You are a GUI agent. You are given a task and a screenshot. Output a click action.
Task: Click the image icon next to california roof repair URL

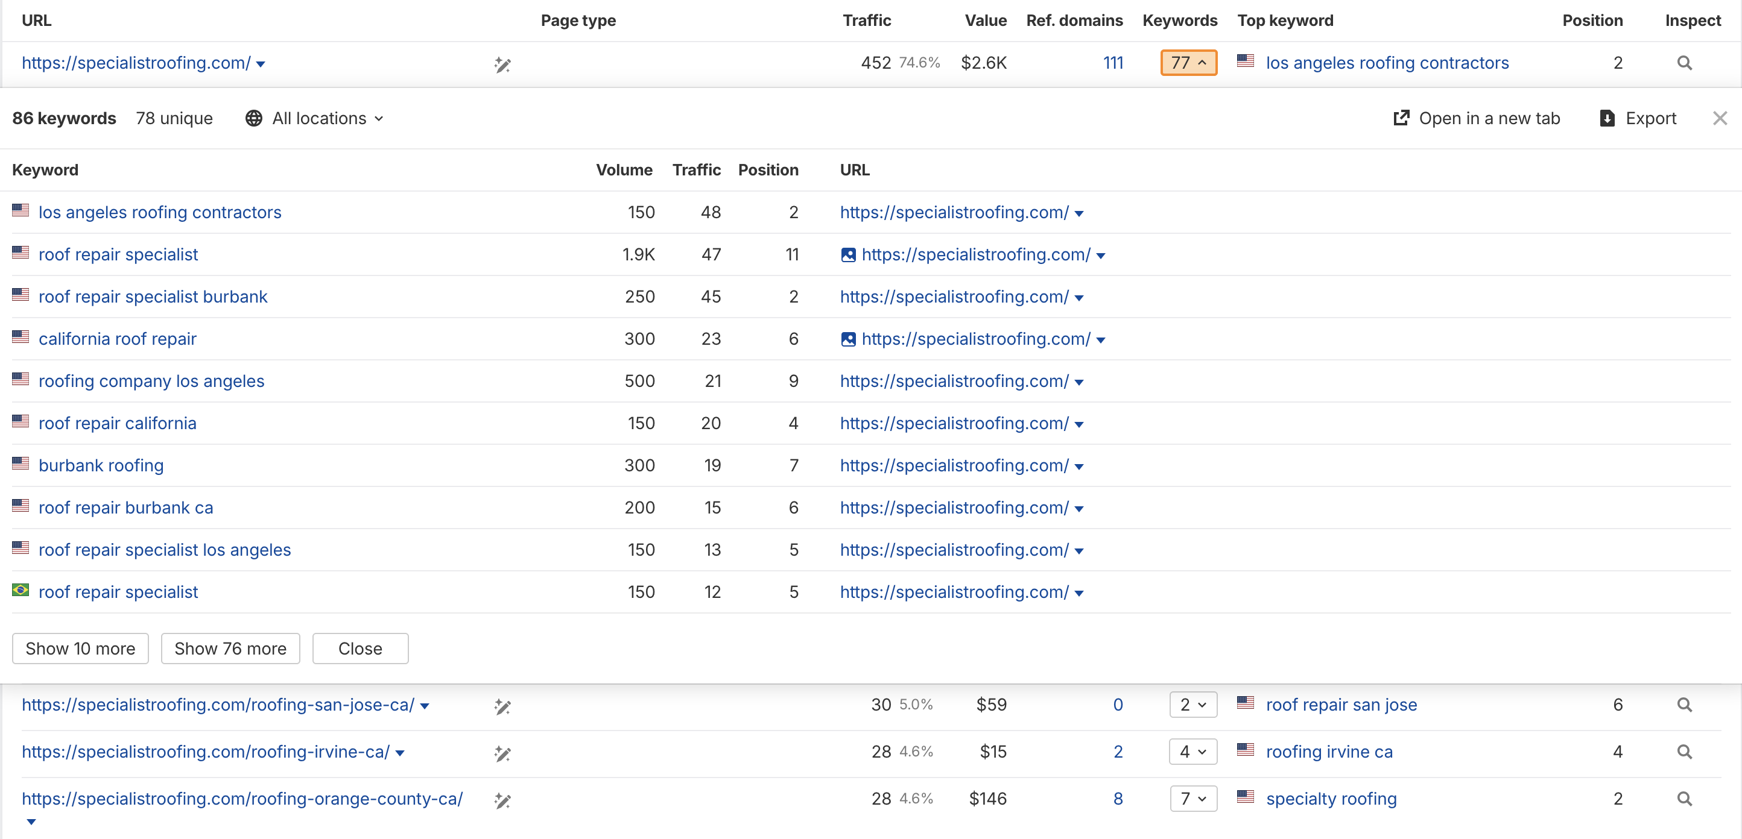click(x=849, y=339)
